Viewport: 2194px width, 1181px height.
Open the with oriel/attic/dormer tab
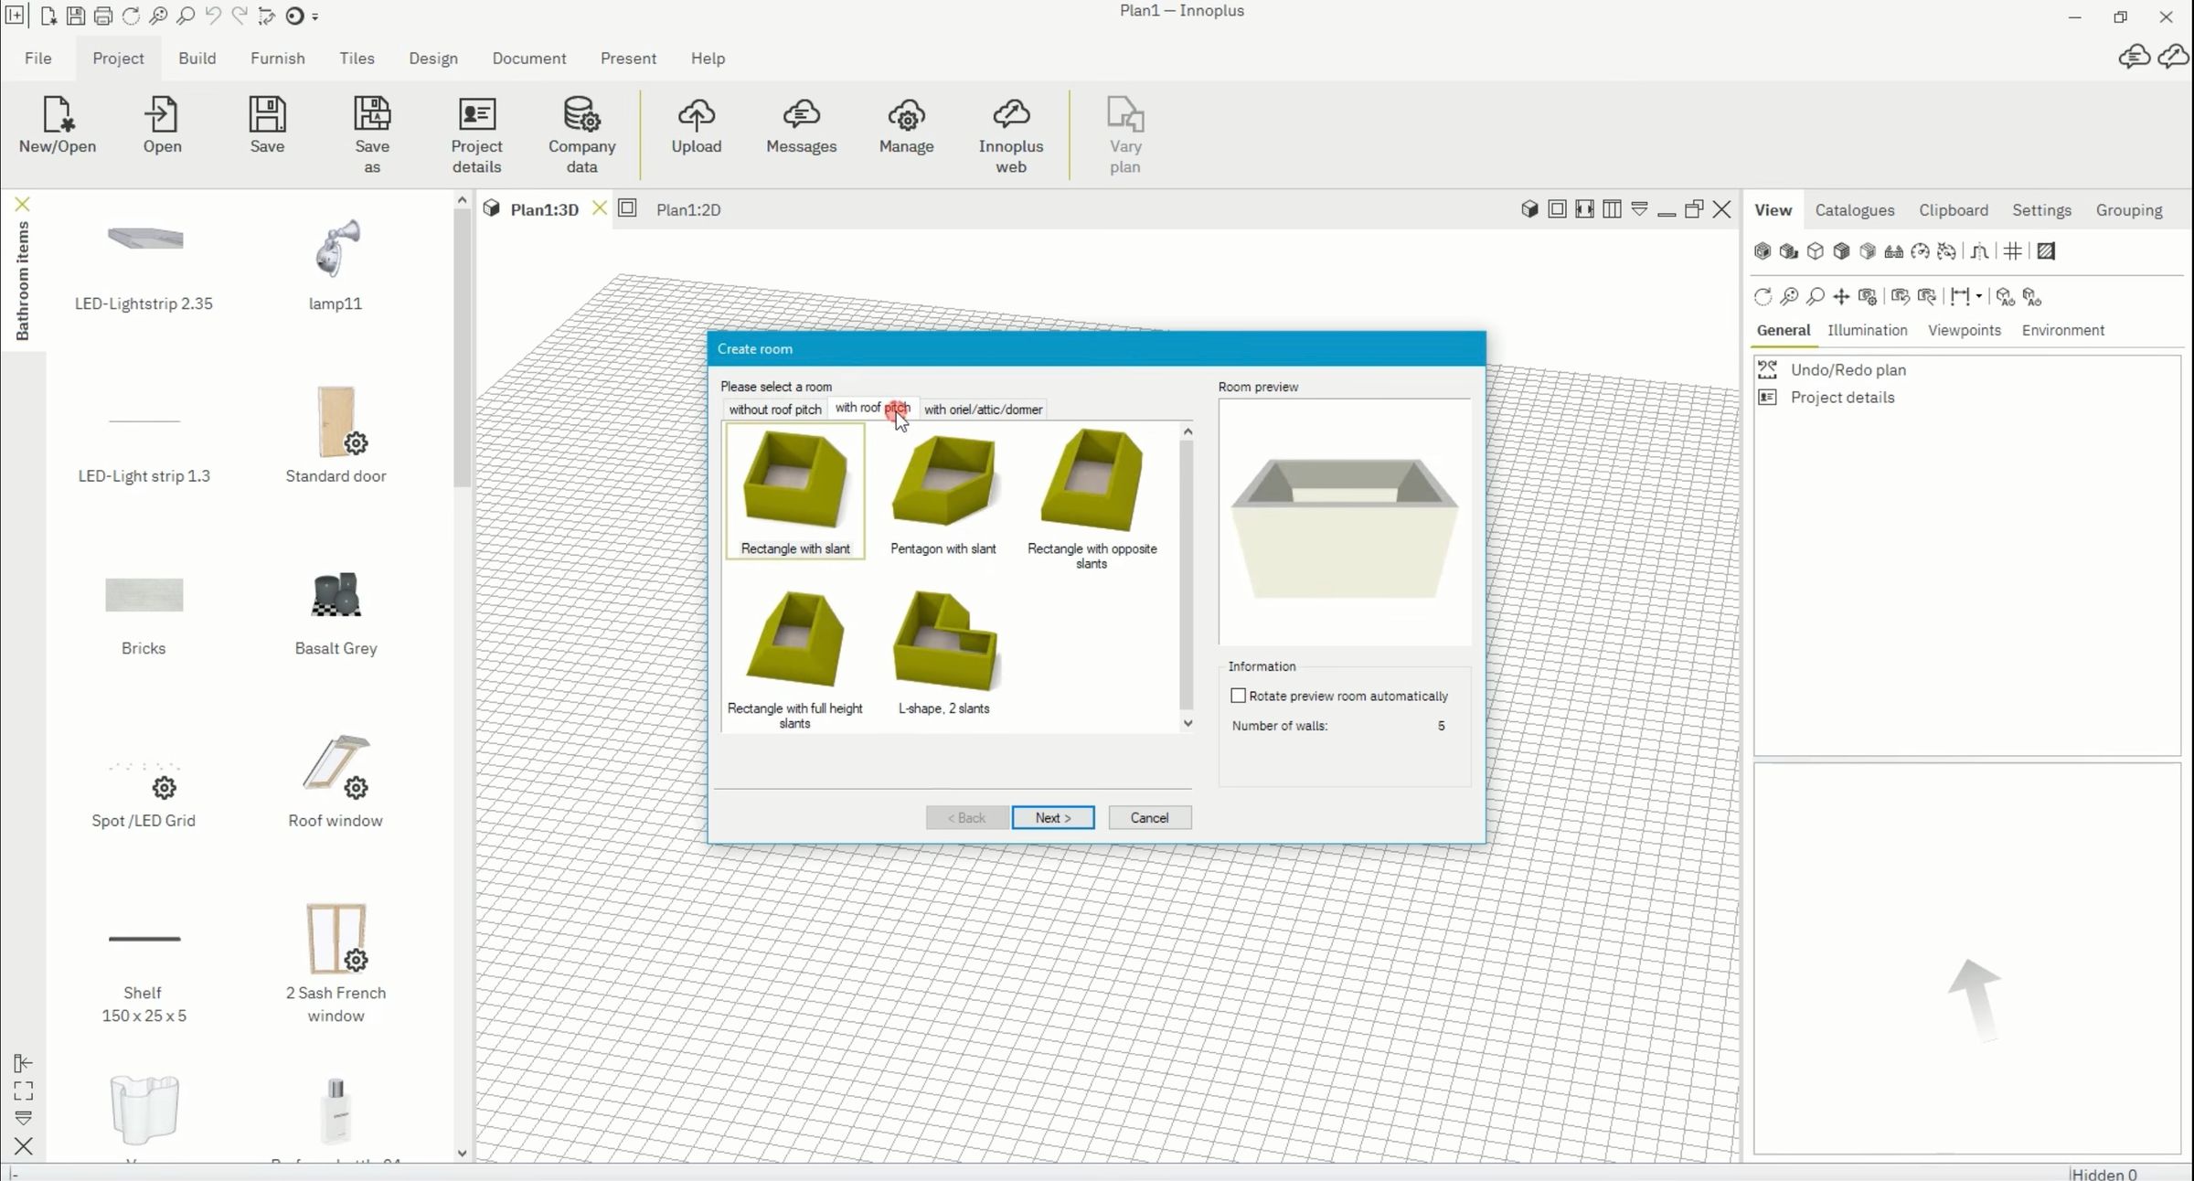(983, 410)
